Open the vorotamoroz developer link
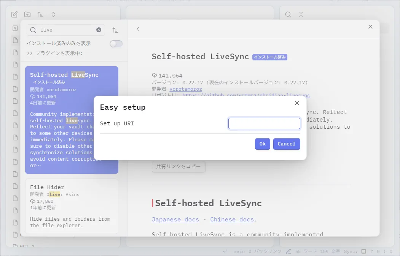400x256 pixels. pos(186,89)
